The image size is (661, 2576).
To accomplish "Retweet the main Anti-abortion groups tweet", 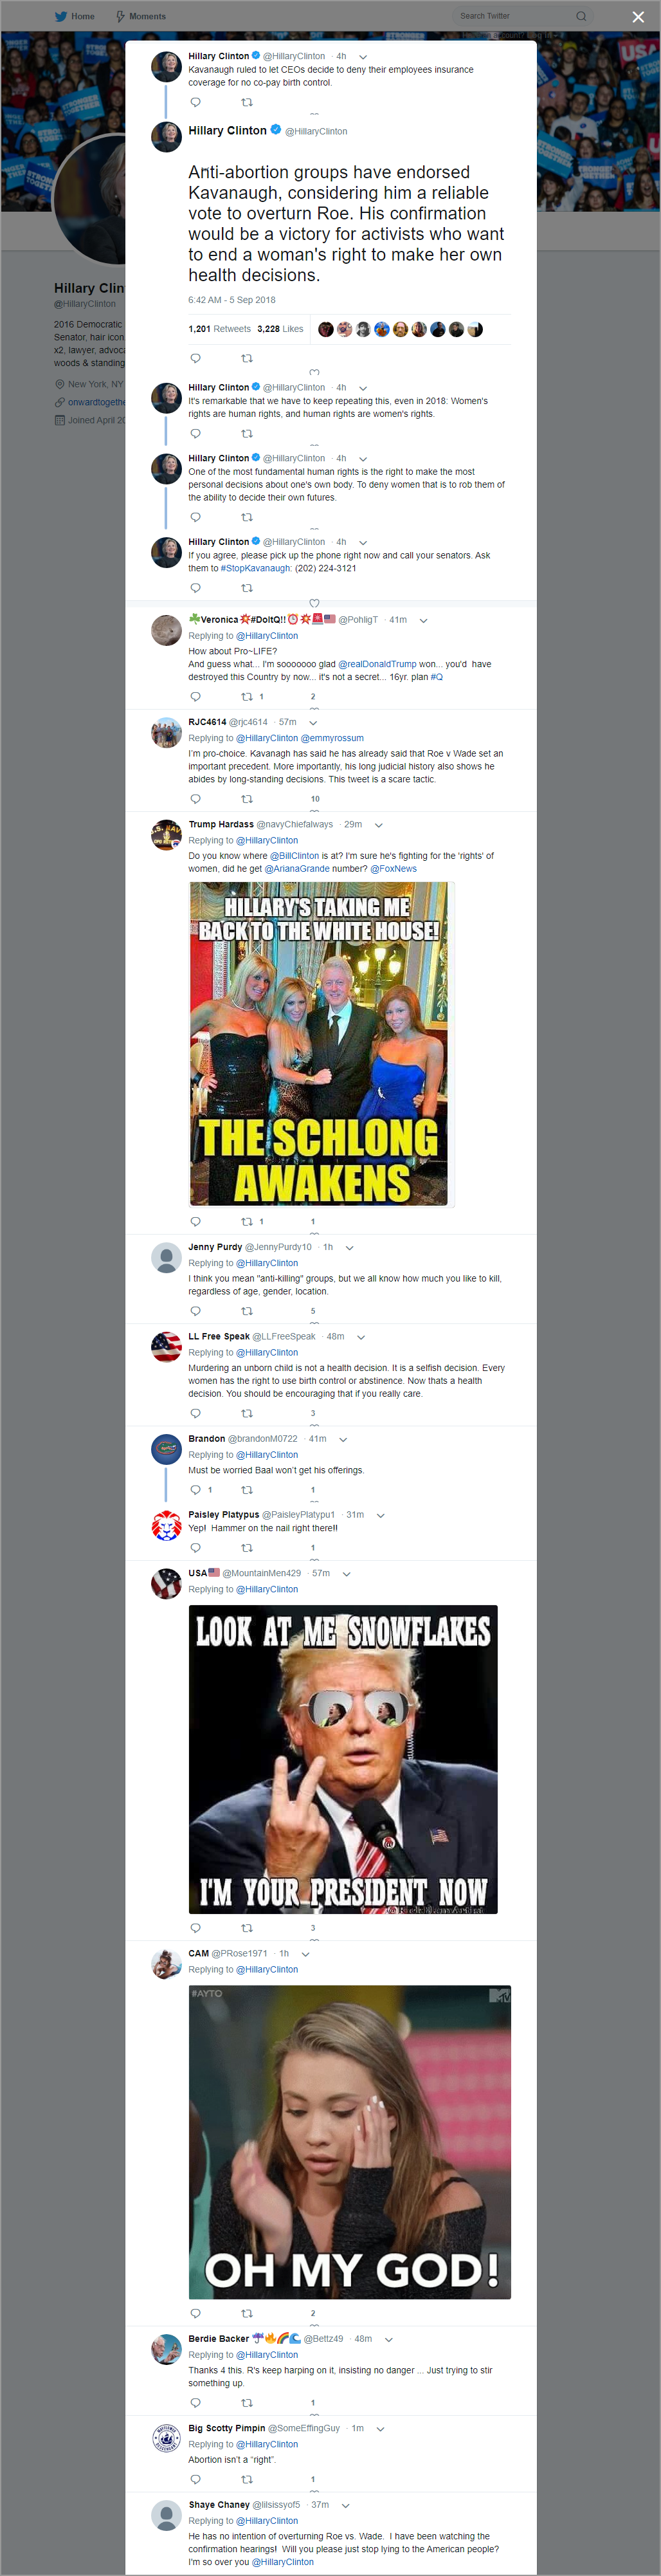I will [x=247, y=358].
